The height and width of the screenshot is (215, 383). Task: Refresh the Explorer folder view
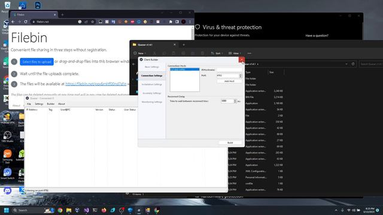click(x=353, y=64)
